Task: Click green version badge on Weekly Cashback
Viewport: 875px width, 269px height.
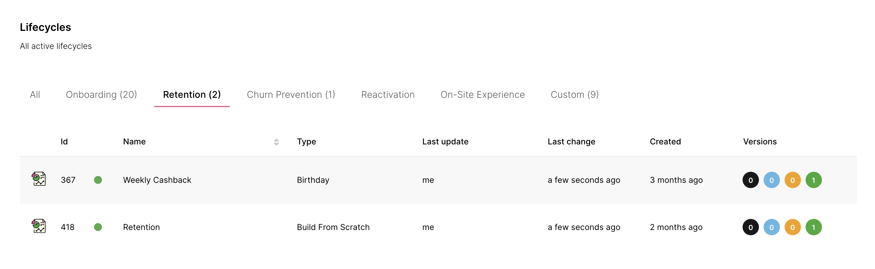Action: [x=813, y=180]
